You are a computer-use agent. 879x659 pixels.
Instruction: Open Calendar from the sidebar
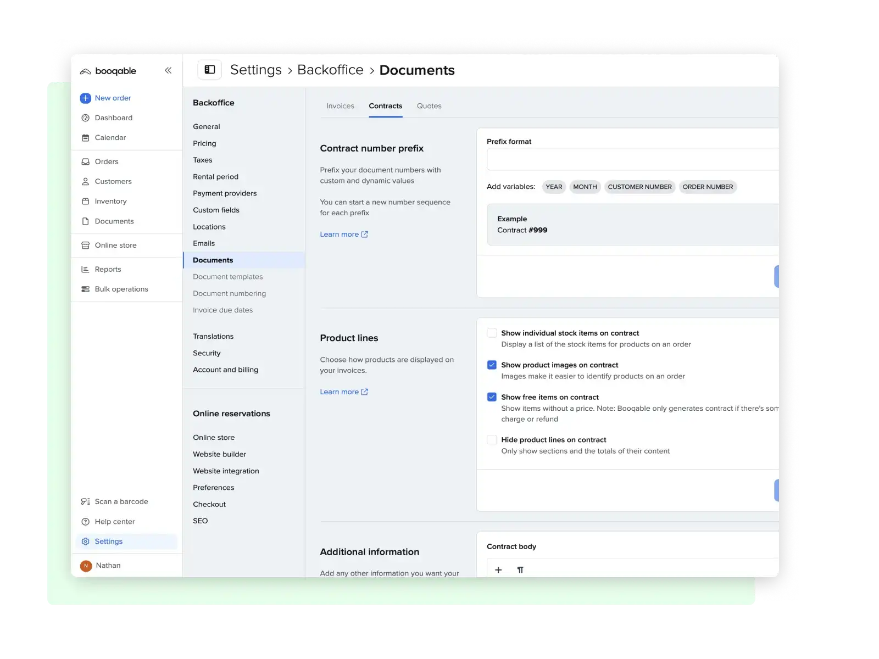tap(110, 138)
